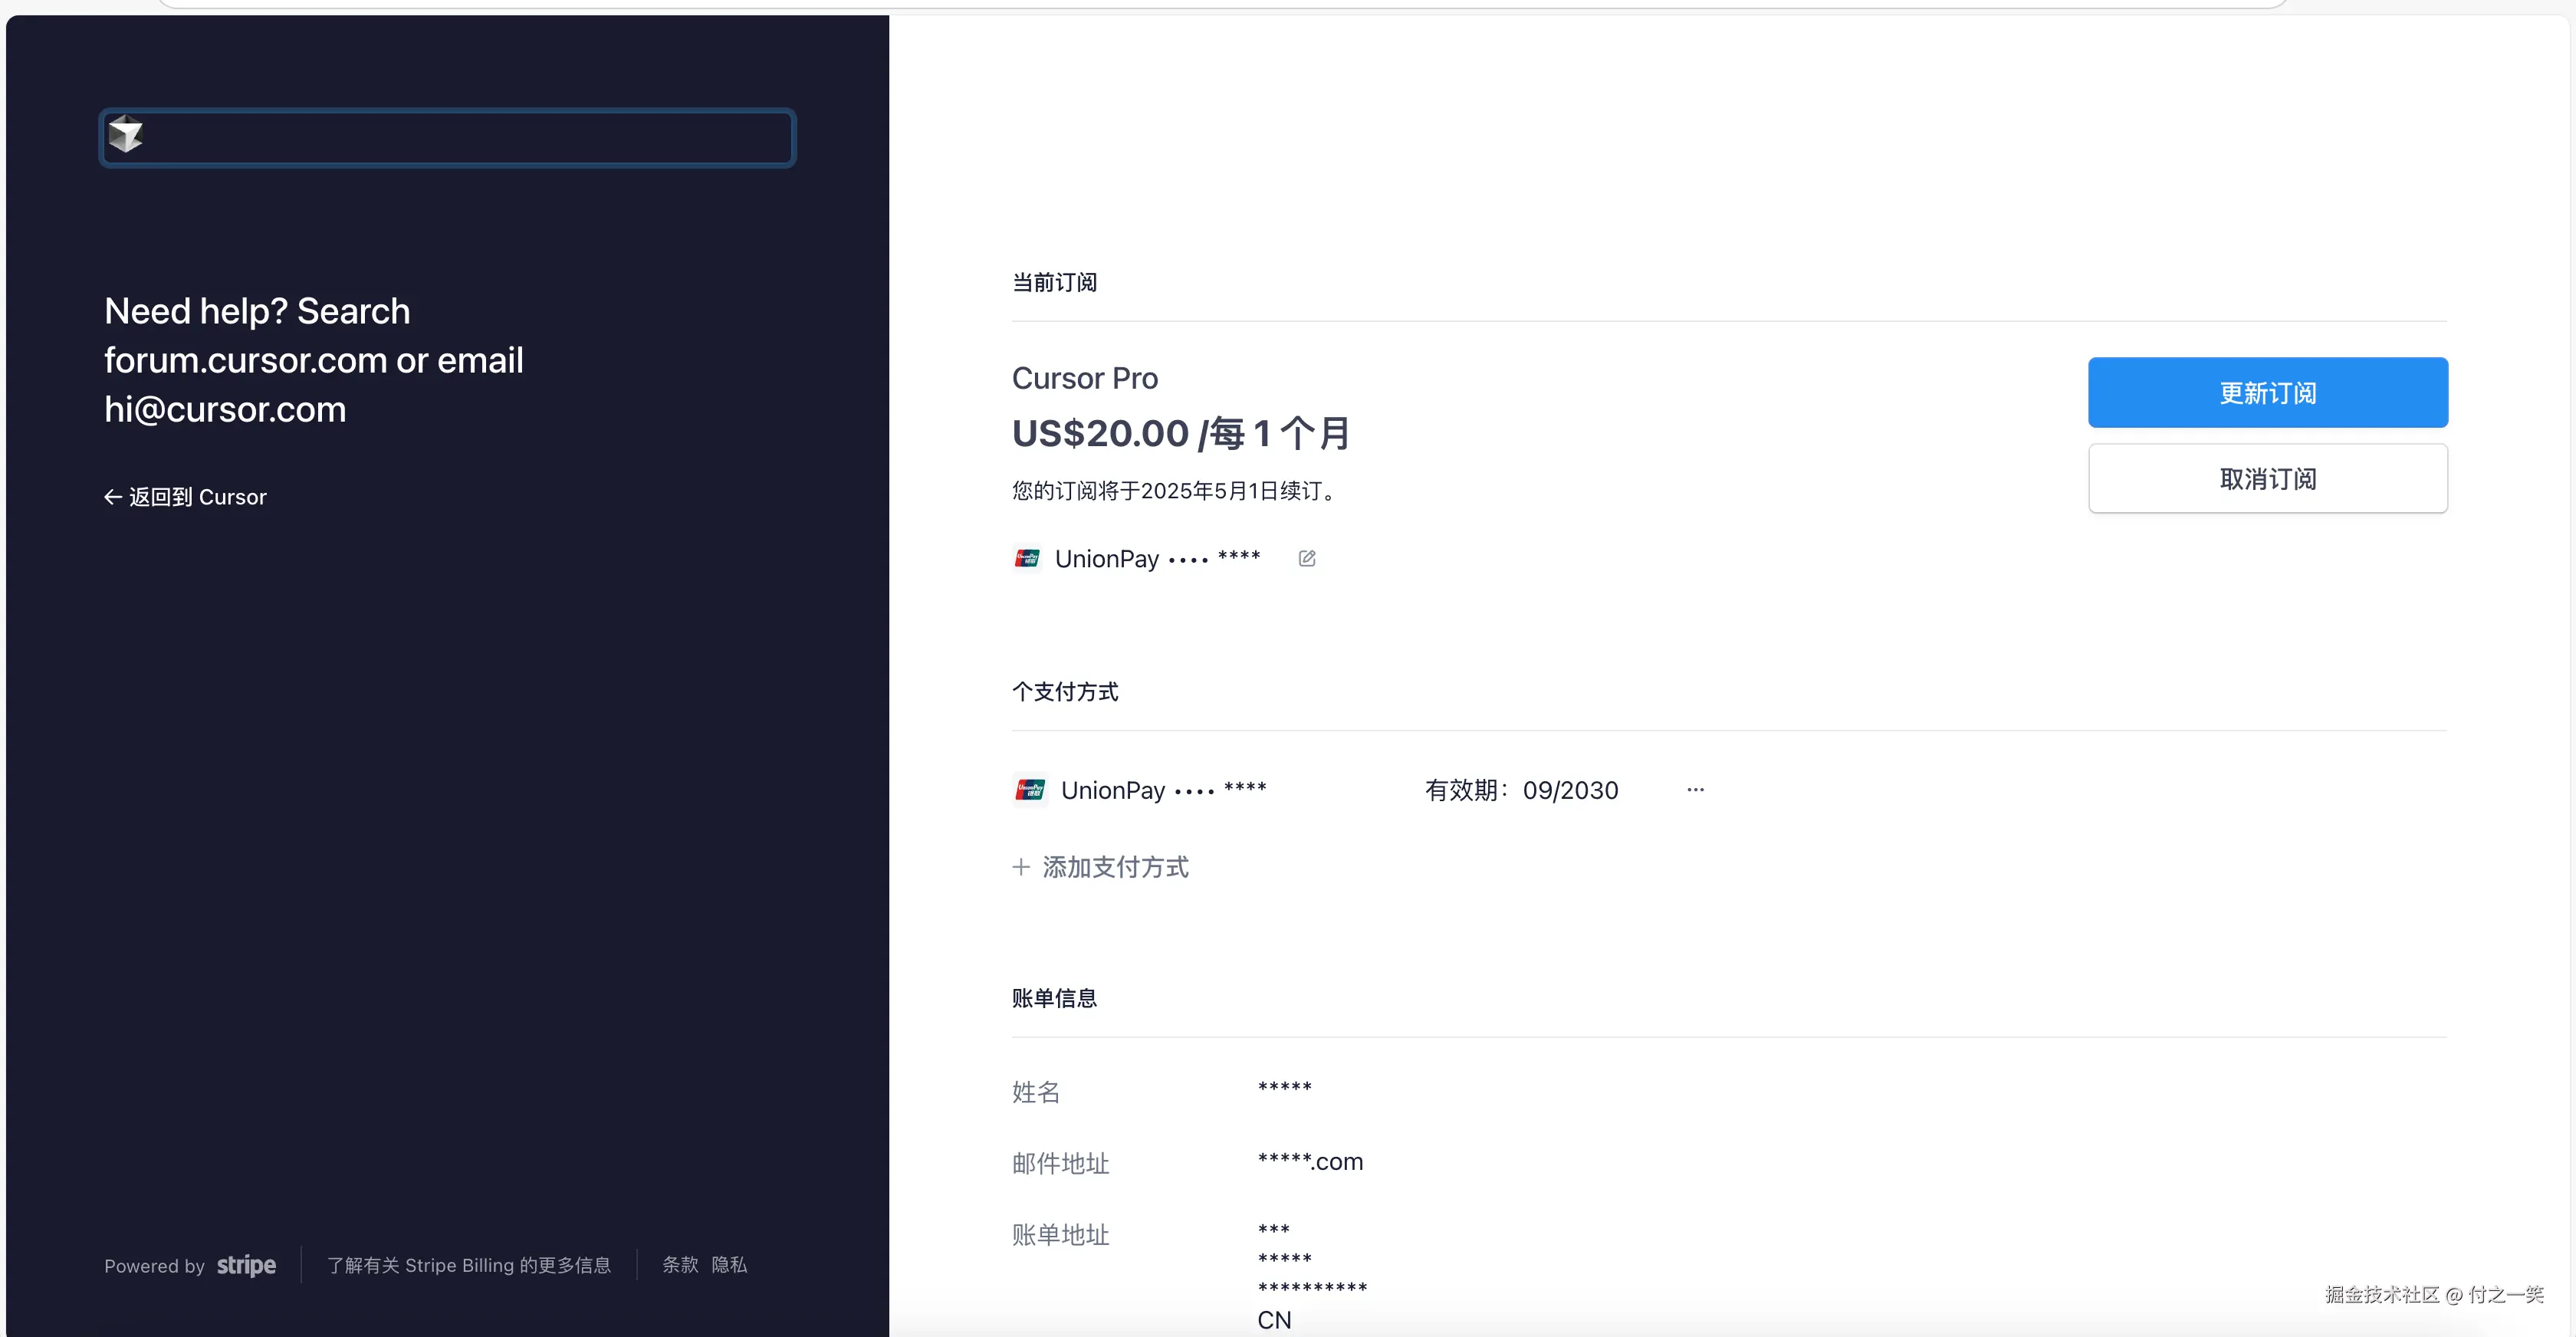
Task: Click the Cursor Pro plan title
Action: 1084,378
